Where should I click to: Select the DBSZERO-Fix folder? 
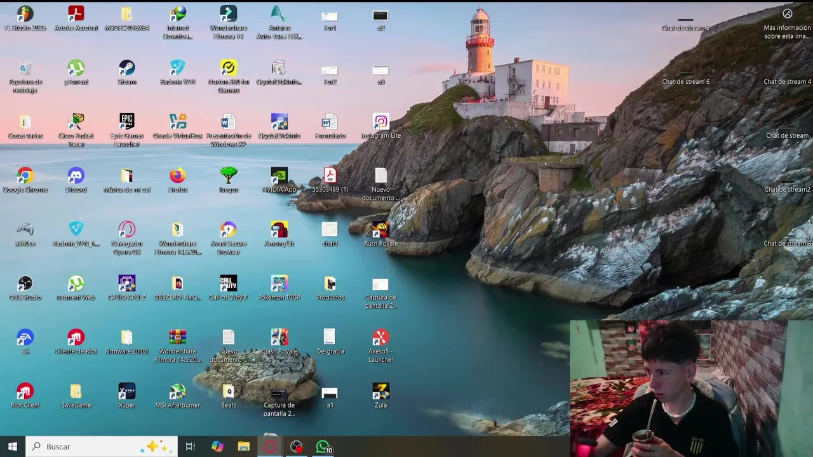pyautogui.click(x=178, y=288)
